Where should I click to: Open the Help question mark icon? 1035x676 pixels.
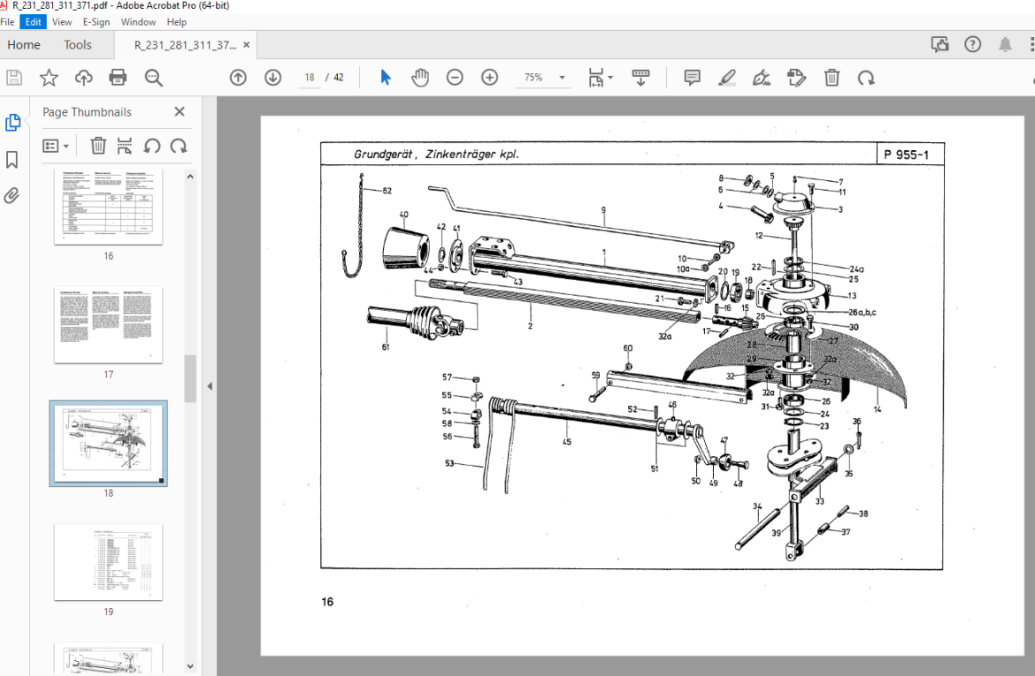pyautogui.click(x=972, y=44)
